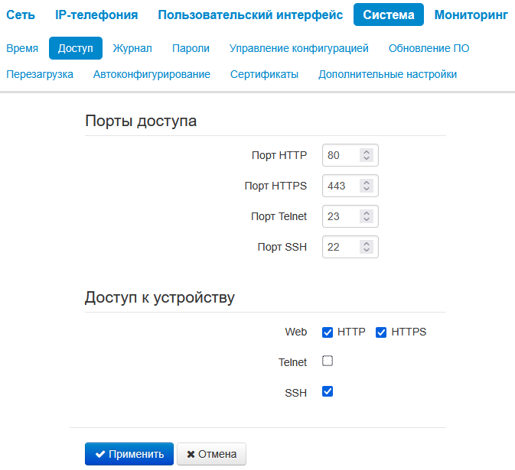
Task: Open the Мониторинг section
Action: 471,15
